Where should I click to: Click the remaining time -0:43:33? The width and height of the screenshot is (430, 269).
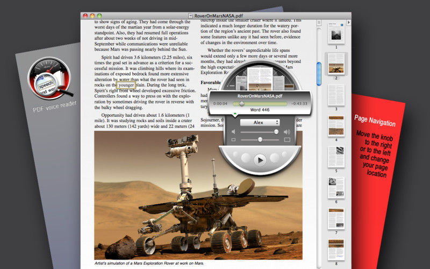click(299, 104)
